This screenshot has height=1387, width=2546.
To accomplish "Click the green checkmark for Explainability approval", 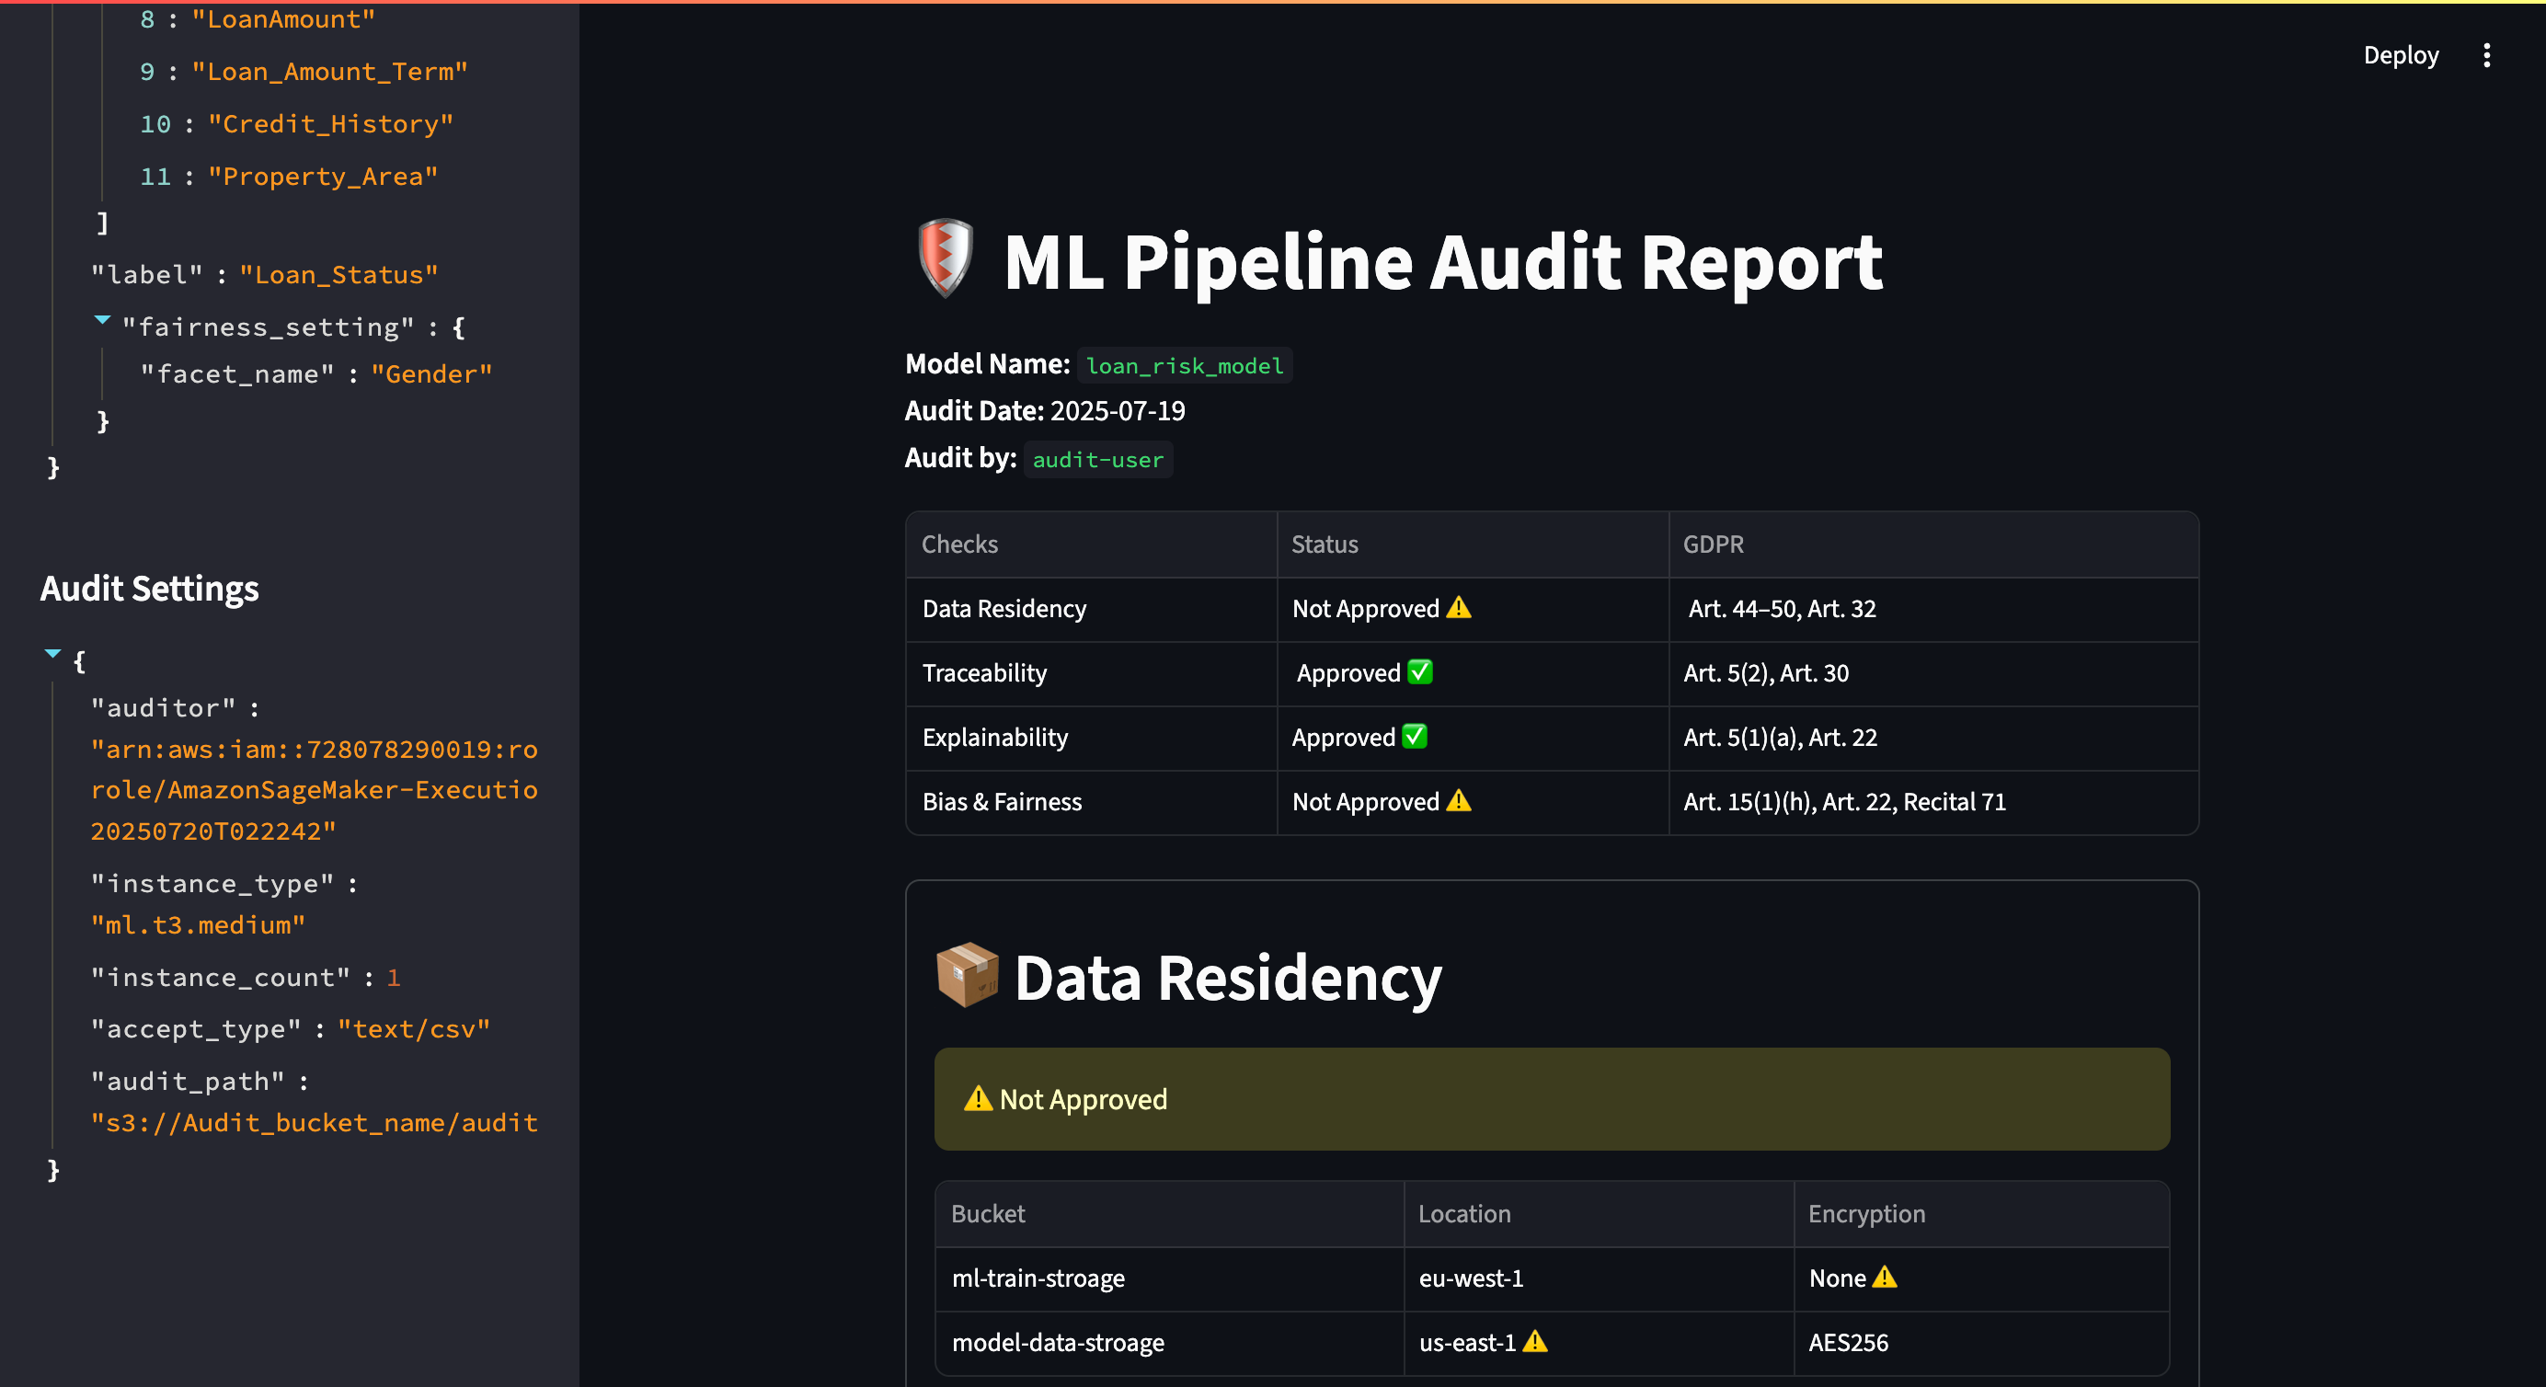I will (1414, 737).
